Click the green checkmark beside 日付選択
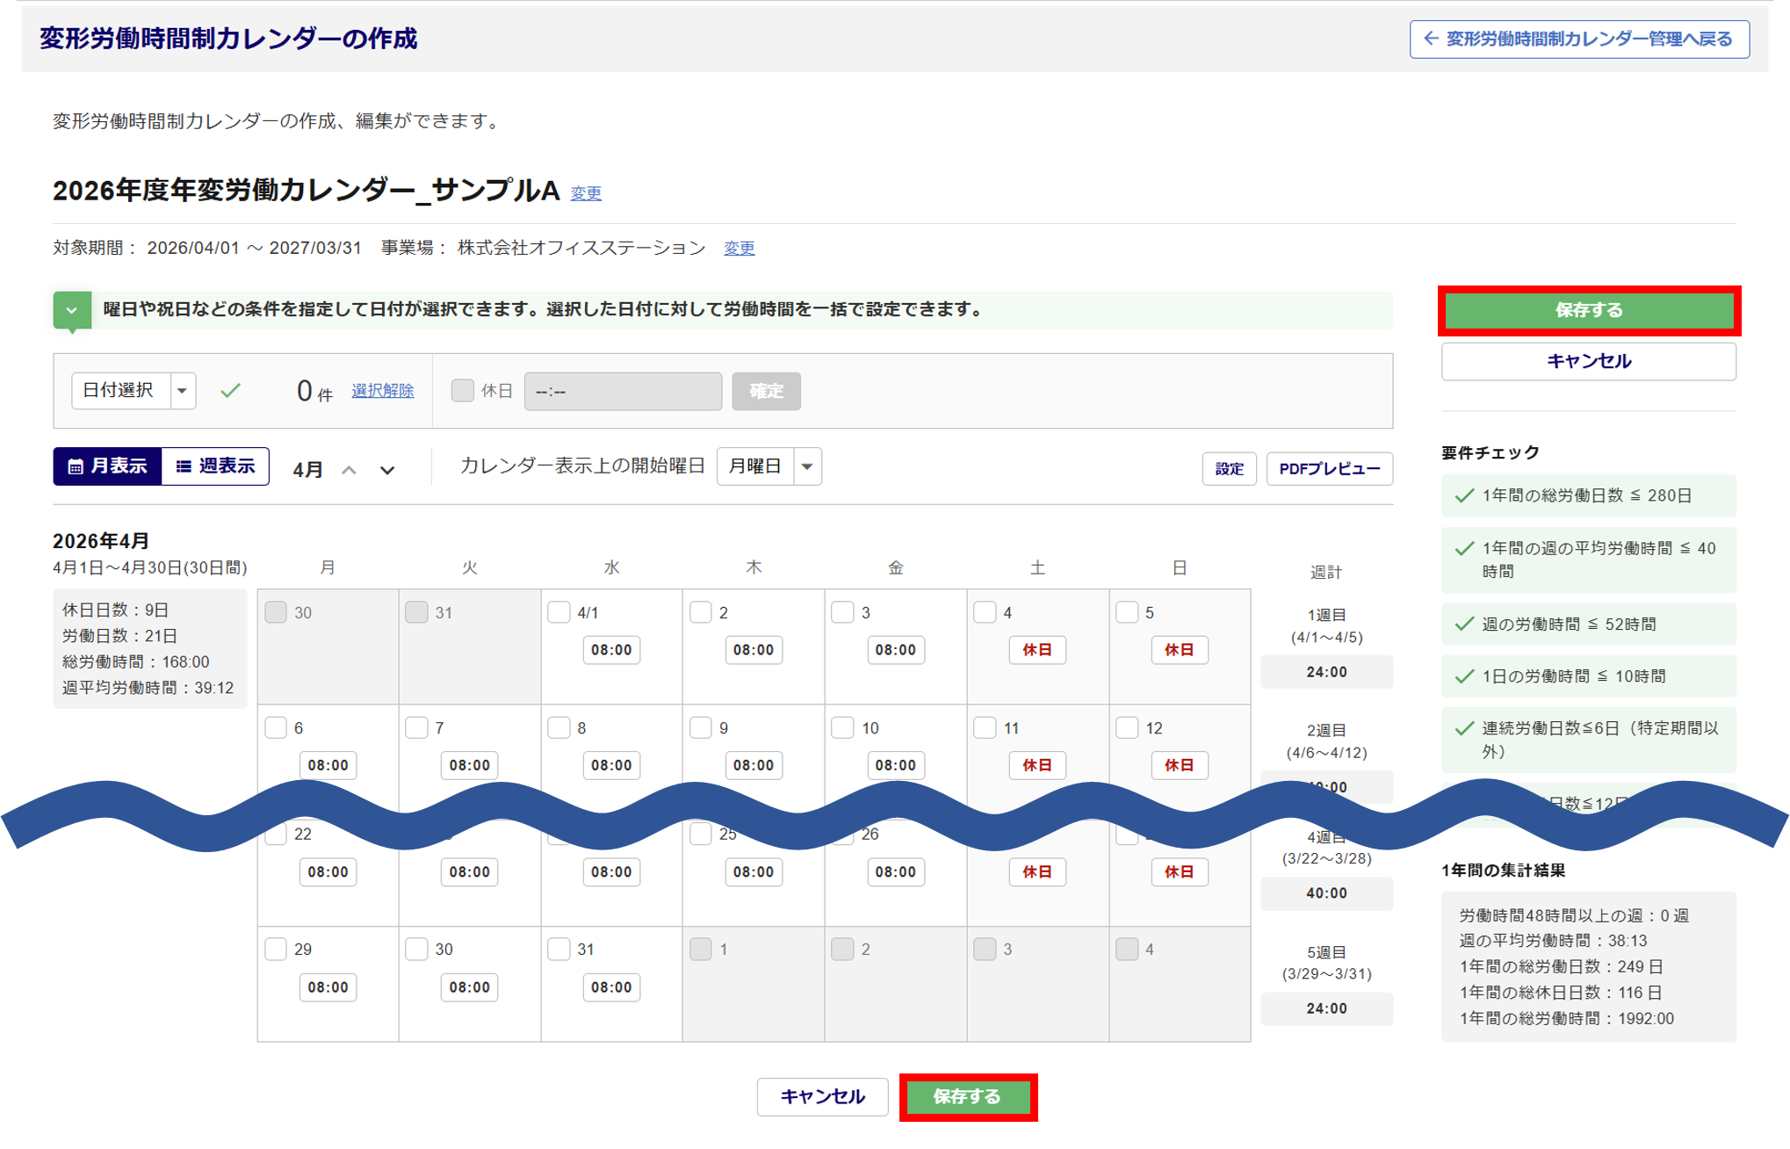 [230, 391]
